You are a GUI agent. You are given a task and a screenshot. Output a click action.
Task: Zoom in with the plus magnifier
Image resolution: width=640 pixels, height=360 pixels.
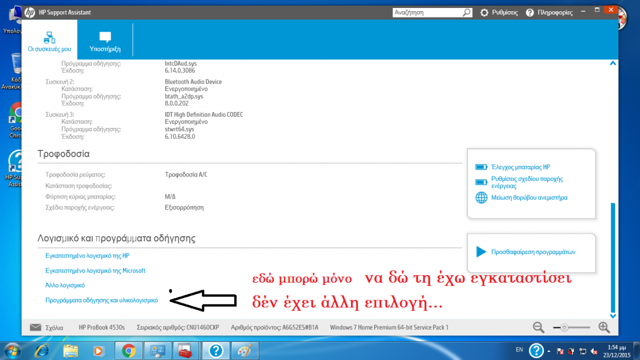(x=604, y=327)
